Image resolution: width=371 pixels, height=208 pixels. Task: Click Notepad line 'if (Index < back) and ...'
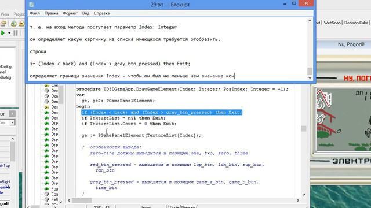[110, 64]
